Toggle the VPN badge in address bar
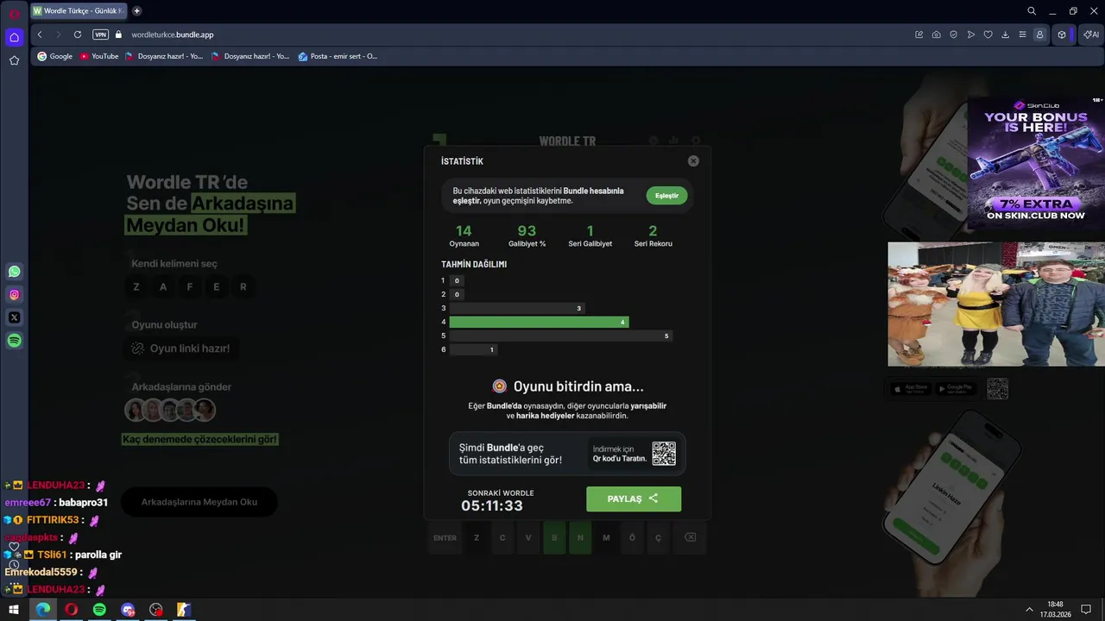1105x621 pixels. pos(101,34)
